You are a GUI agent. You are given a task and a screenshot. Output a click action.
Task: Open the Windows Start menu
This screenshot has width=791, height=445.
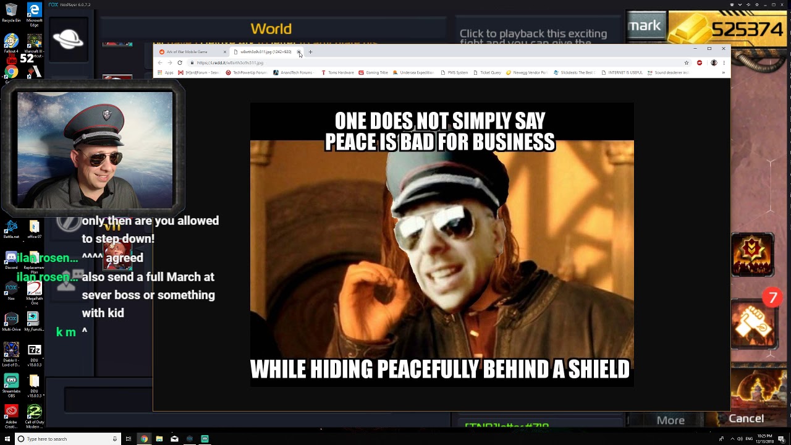[7, 439]
